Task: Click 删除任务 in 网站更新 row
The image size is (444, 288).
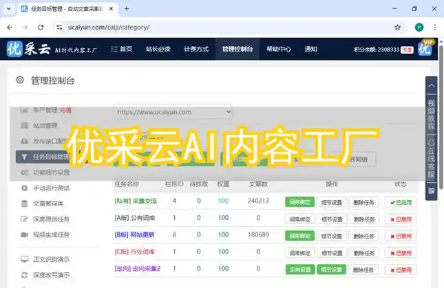Action: tap(363, 236)
